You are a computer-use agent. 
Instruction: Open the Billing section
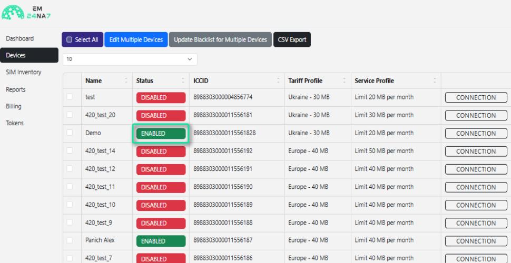[14, 106]
